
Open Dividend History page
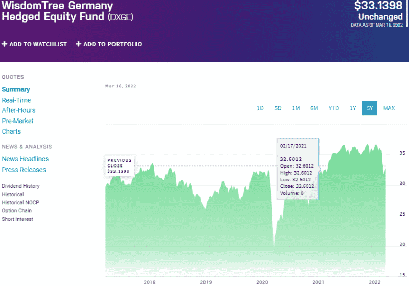[20, 186]
